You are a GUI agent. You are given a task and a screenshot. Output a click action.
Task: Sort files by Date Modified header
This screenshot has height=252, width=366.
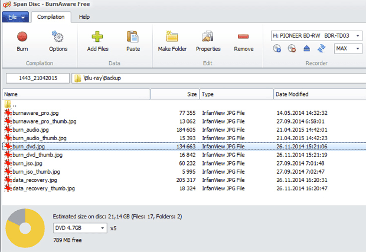tap(319, 94)
